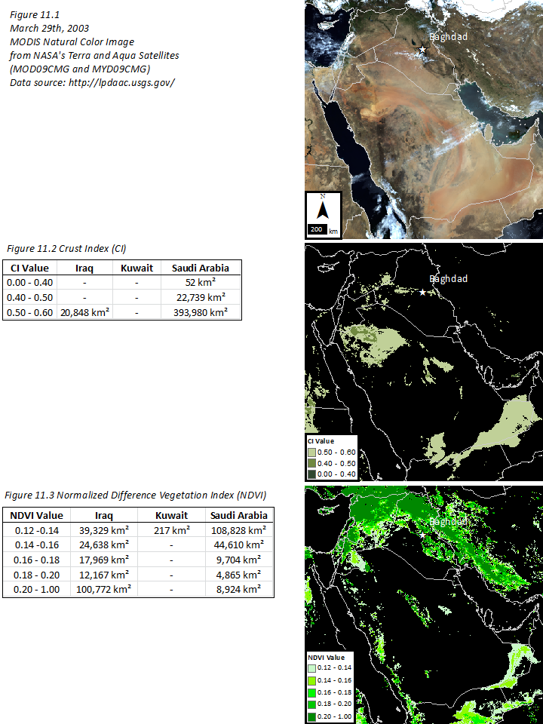Click the 'Figure 11.1' caption title
This screenshot has height=724, width=543.
(x=35, y=15)
